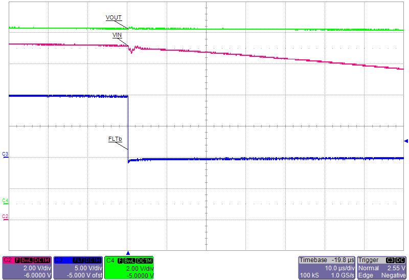Click the F badge on C2 descriptor
This screenshot has width=409, height=280.
(17, 261)
